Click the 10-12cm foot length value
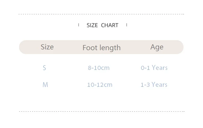The width and height of the screenshot is (203, 128). (100, 85)
